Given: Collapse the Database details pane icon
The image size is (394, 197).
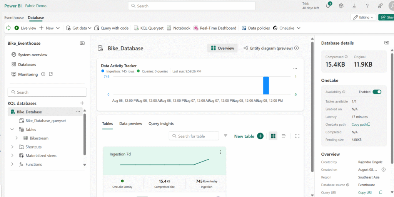Looking at the screenshot, I should [386, 43].
